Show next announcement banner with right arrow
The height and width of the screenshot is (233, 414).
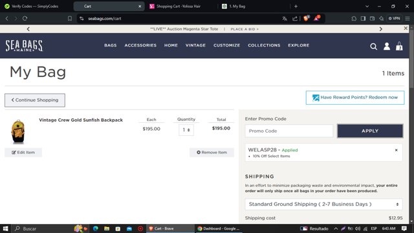pyautogui.click(x=381, y=29)
